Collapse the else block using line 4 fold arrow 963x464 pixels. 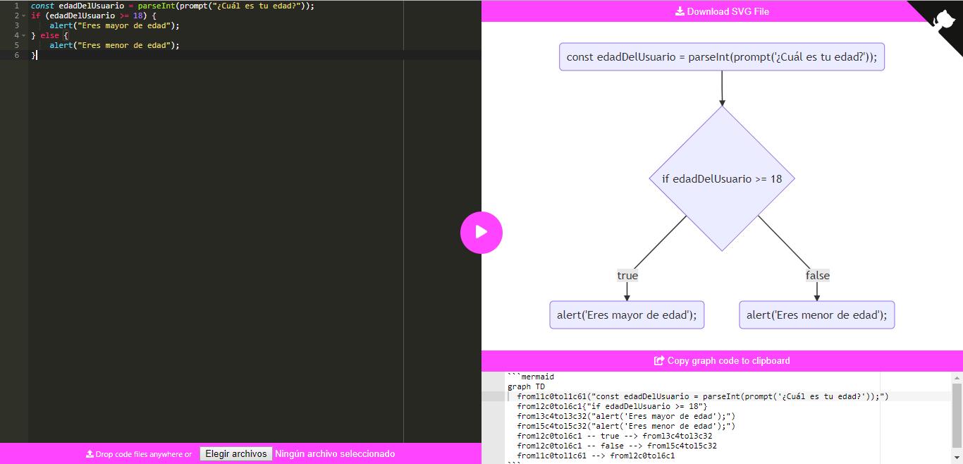click(23, 35)
